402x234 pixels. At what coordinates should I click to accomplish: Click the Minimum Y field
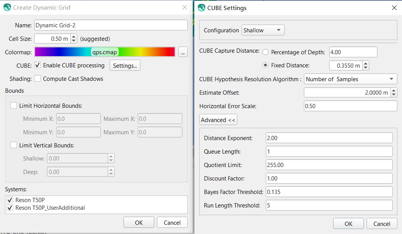[x=78, y=132]
